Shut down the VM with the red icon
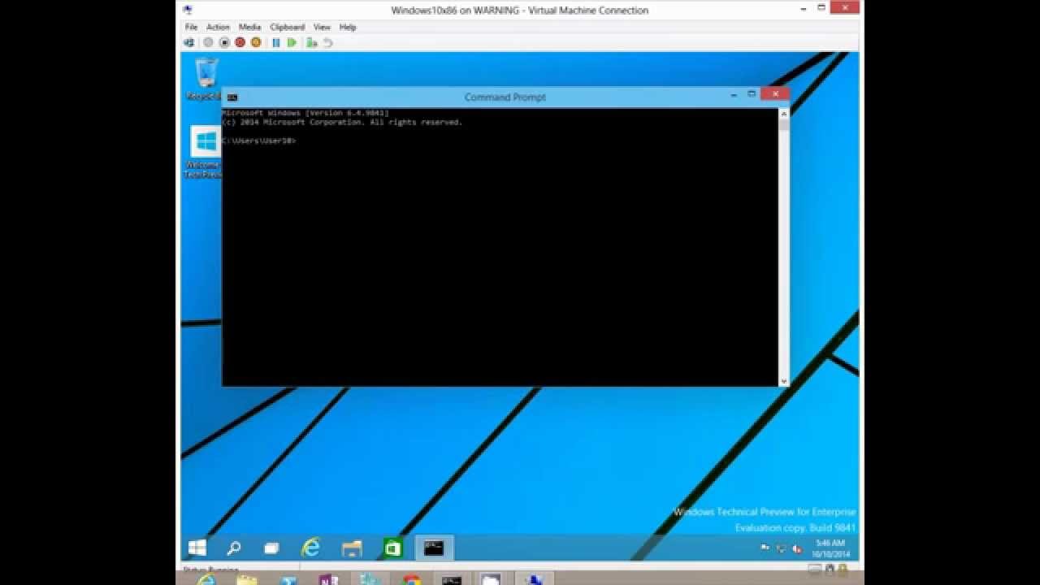The width and height of the screenshot is (1040, 585). pos(240,42)
